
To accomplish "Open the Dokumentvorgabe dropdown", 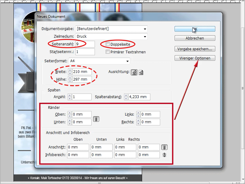I will [111, 29].
